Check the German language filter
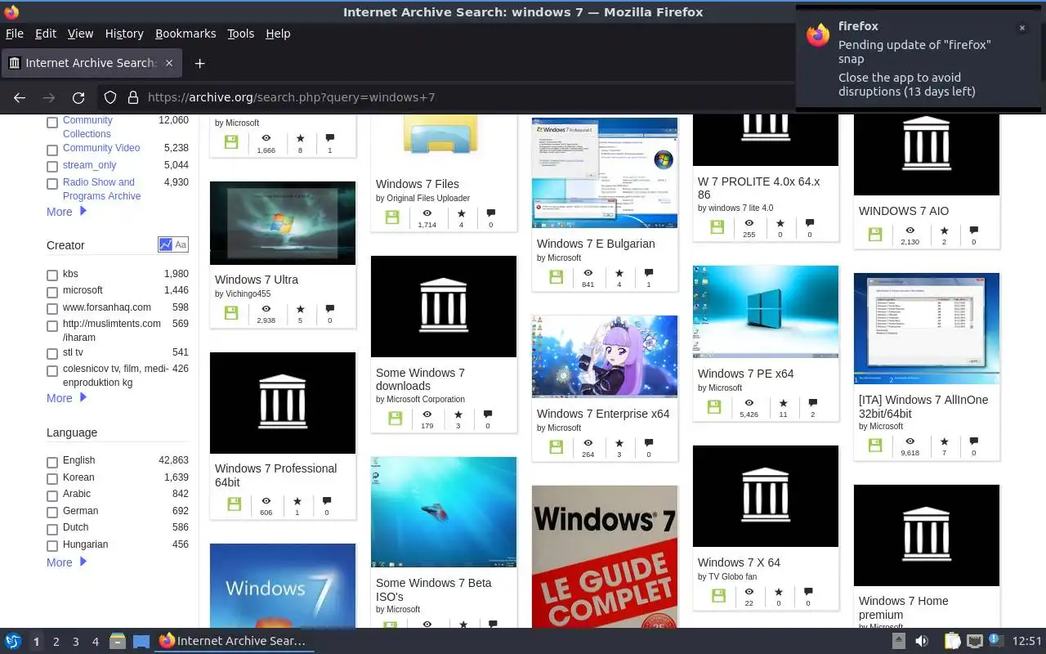The width and height of the screenshot is (1046, 654). click(x=52, y=513)
